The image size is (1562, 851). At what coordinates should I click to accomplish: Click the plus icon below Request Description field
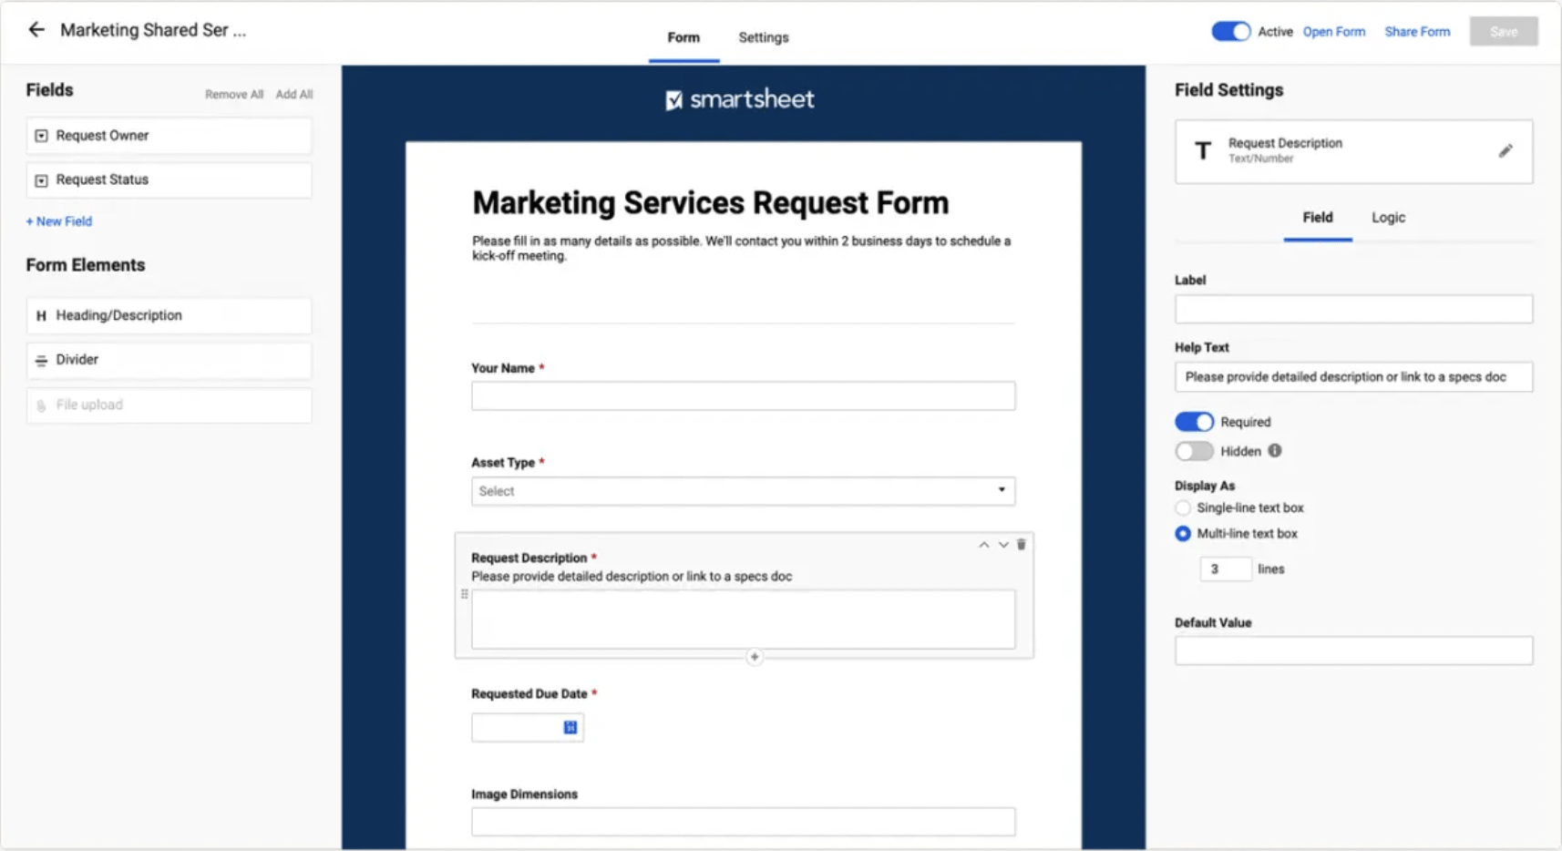click(755, 656)
